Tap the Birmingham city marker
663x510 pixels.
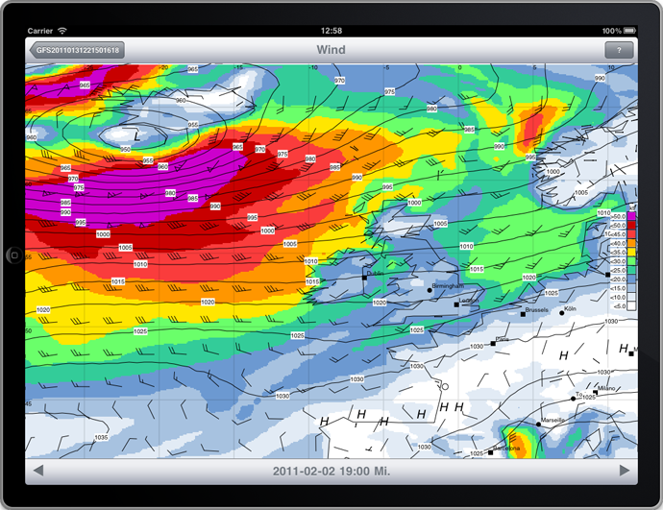pos(429,289)
